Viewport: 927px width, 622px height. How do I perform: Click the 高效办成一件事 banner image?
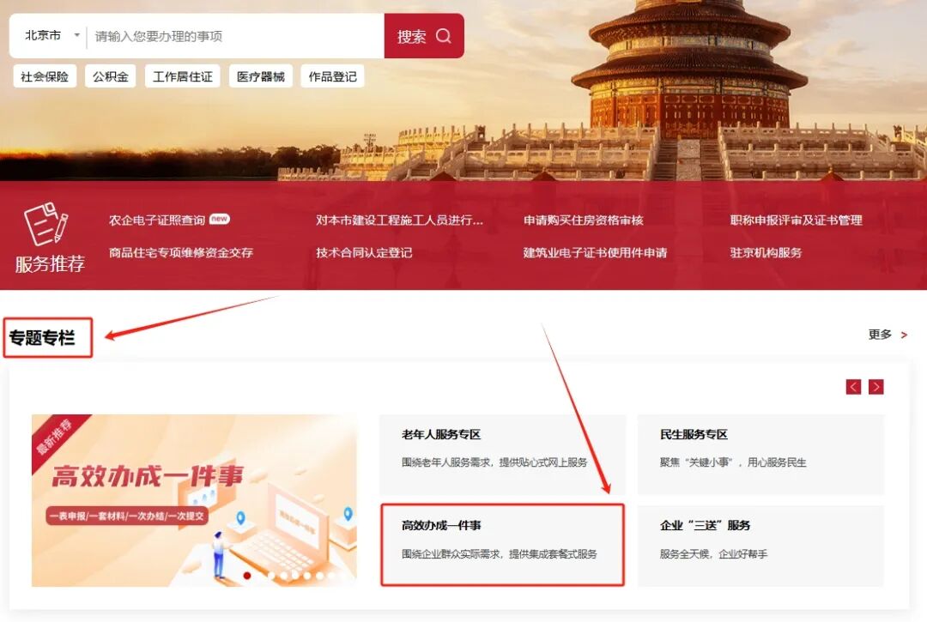coord(195,500)
